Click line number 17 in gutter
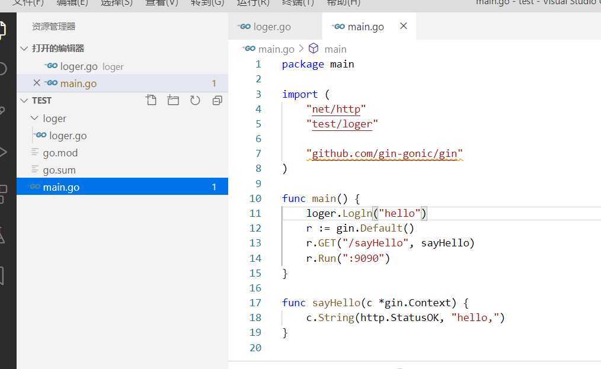Image resolution: width=601 pixels, height=369 pixels. coord(255,303)
